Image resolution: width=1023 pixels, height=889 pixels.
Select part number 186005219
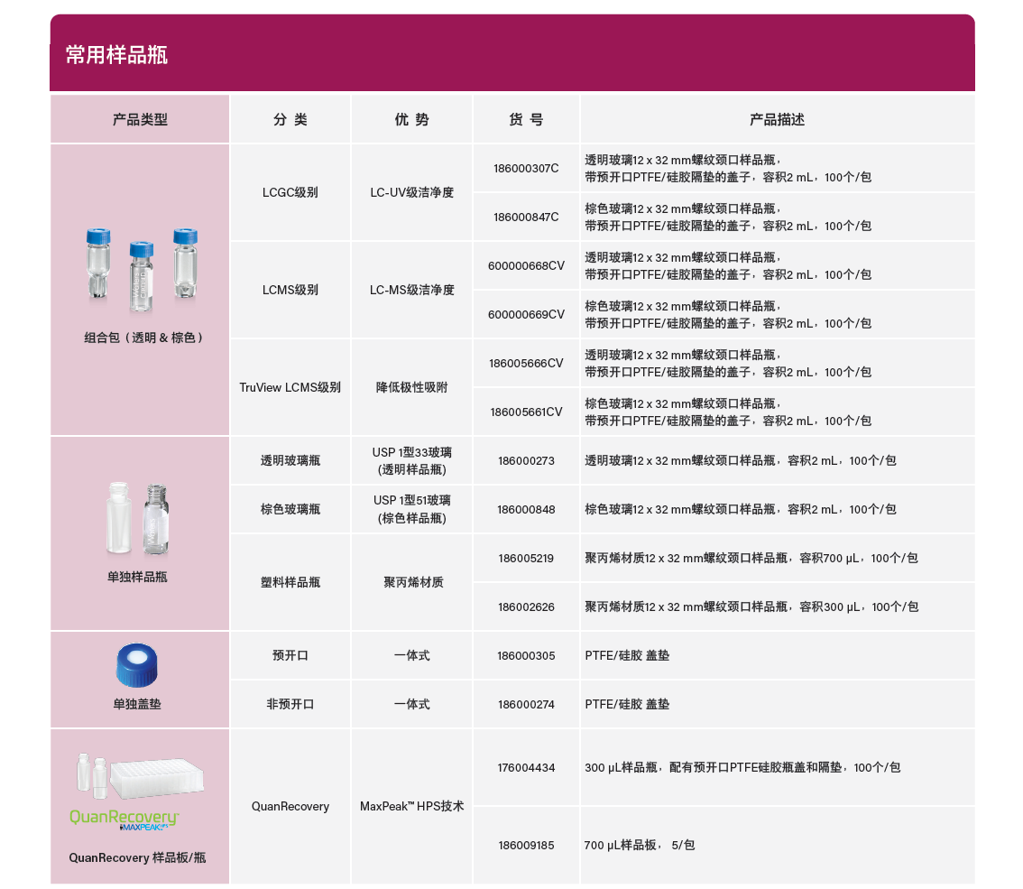526,559
